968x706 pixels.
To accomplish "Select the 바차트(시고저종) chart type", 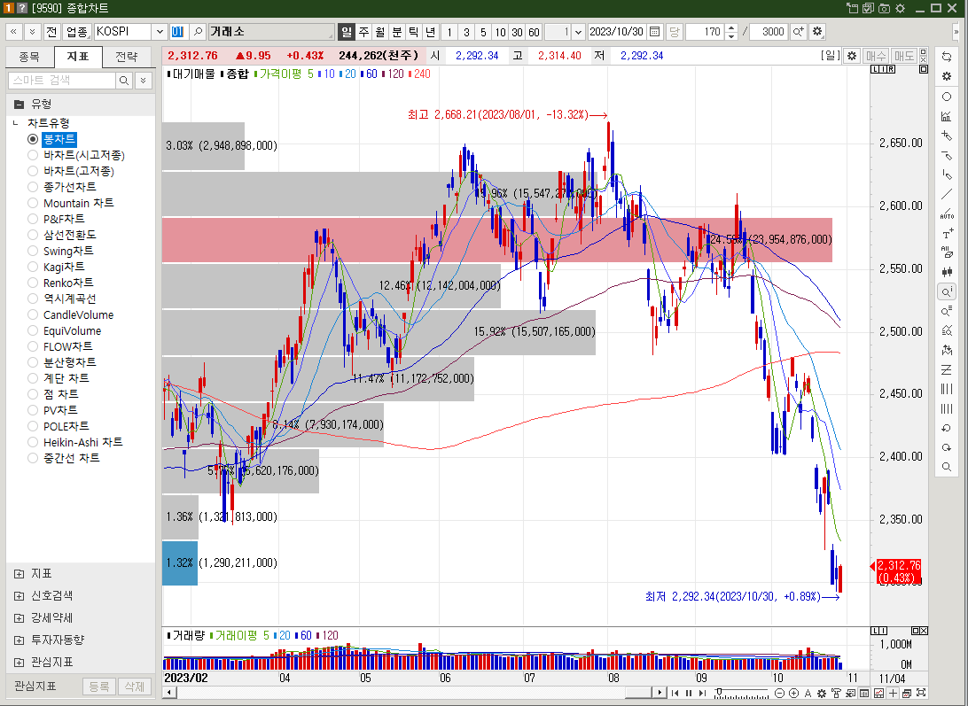I will point(33,155).
